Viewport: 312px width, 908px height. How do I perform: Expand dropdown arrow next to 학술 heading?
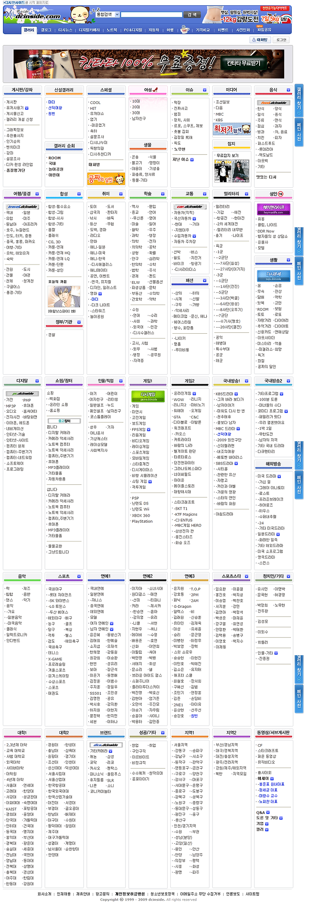click(x=162, y=194)
